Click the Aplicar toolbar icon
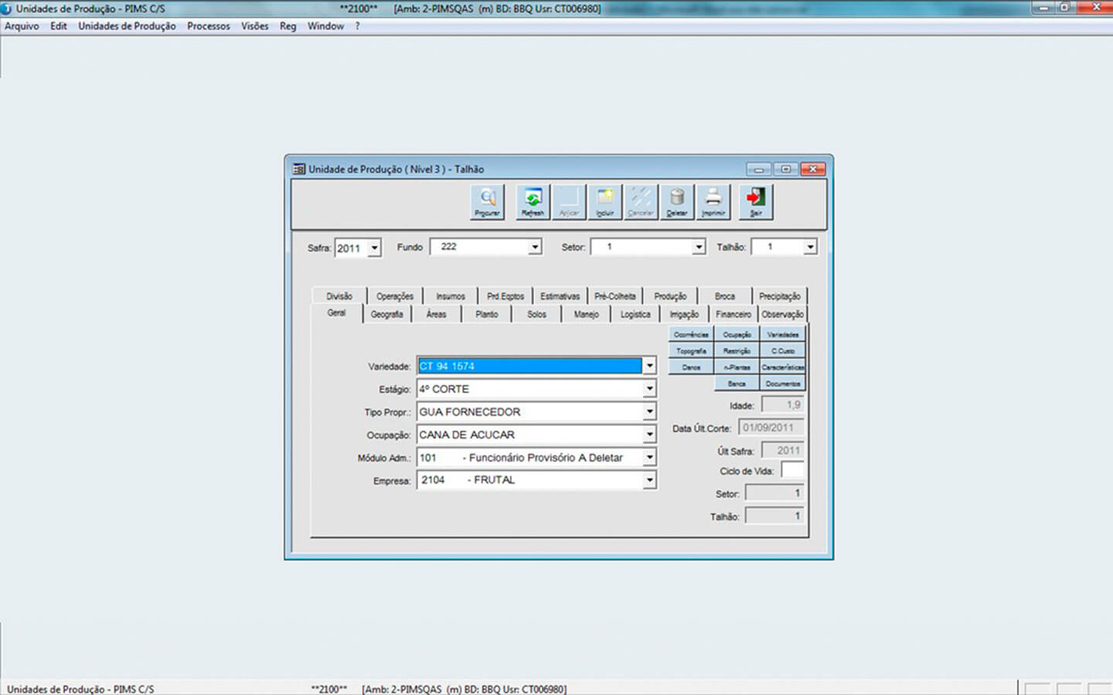 coord(569,202)
